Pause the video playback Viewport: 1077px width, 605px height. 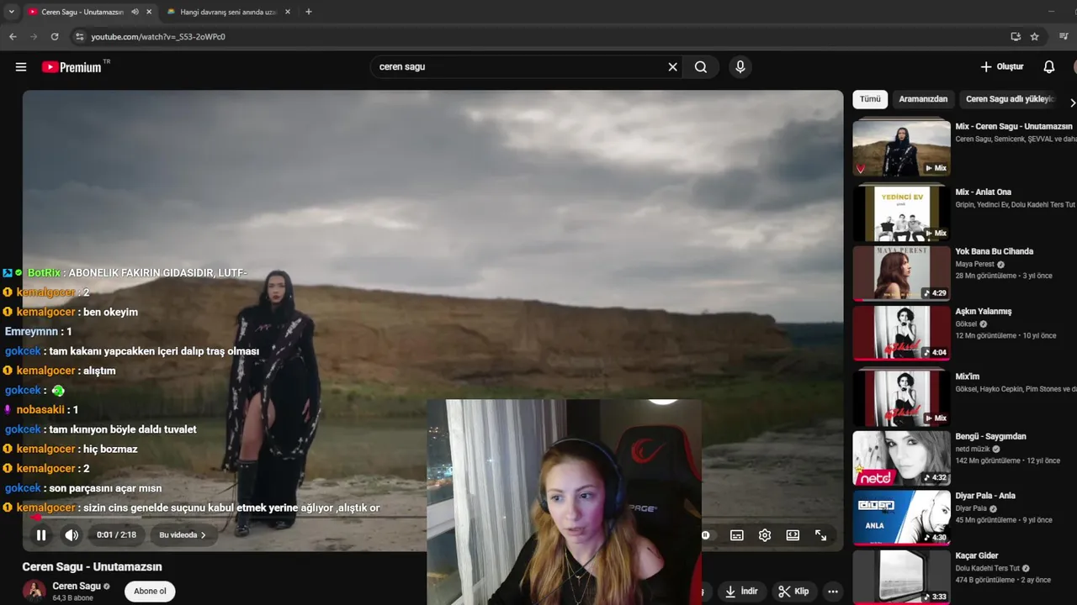41,535
